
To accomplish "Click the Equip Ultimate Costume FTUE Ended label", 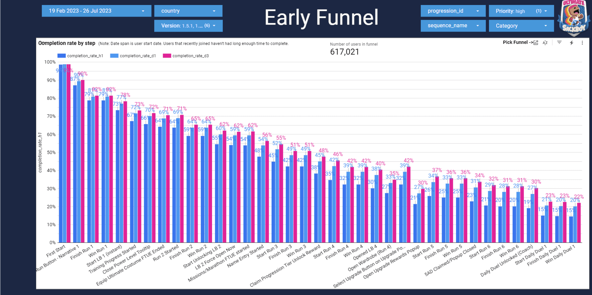I will pyautogui.click(x=130, y=266).
